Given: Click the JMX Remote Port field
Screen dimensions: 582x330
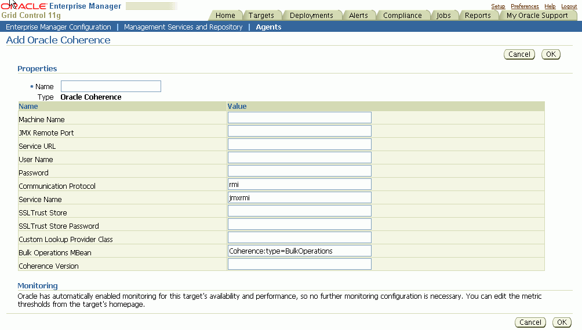Looking at the screenshot, I should tap(300, 131).
